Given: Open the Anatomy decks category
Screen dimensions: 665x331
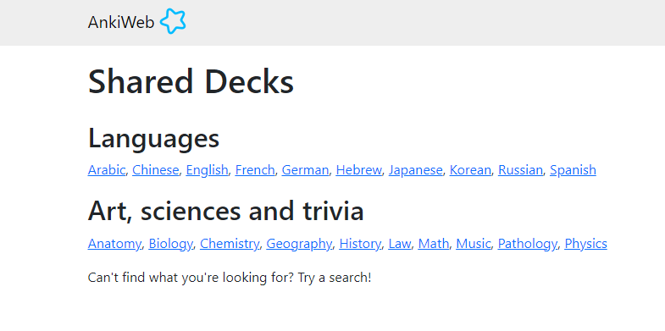Looking at the screenshot, I should [114, 244].
